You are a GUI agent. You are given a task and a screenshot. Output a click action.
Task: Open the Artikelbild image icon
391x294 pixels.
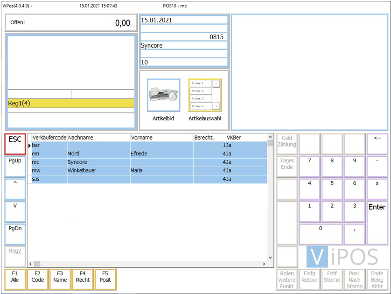click(x=163, y=95)
